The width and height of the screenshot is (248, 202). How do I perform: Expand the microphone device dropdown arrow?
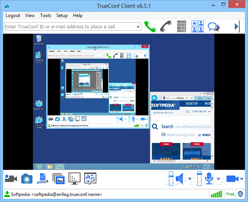(218, 179)
